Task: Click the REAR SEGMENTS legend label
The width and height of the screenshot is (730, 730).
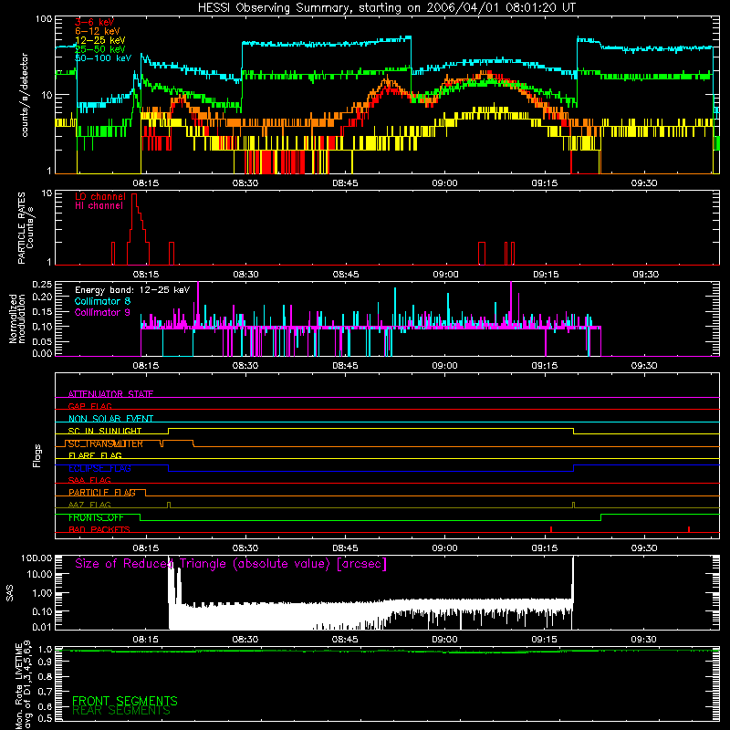Action: (x=121, y=711)
